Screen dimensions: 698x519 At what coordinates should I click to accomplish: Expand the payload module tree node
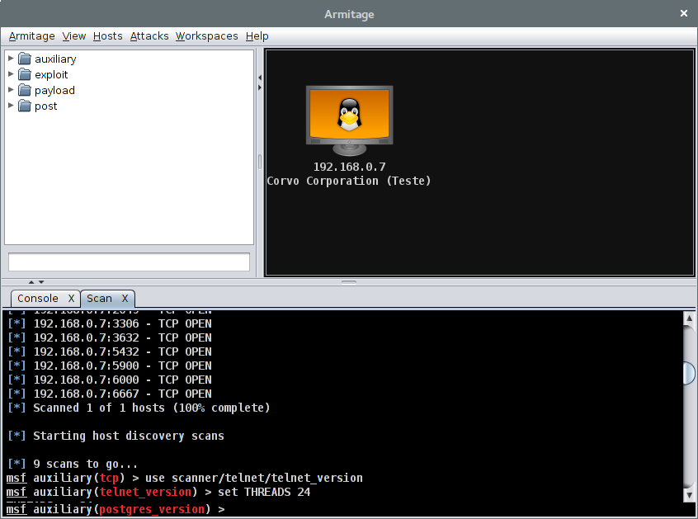click(x=11, y=89)
